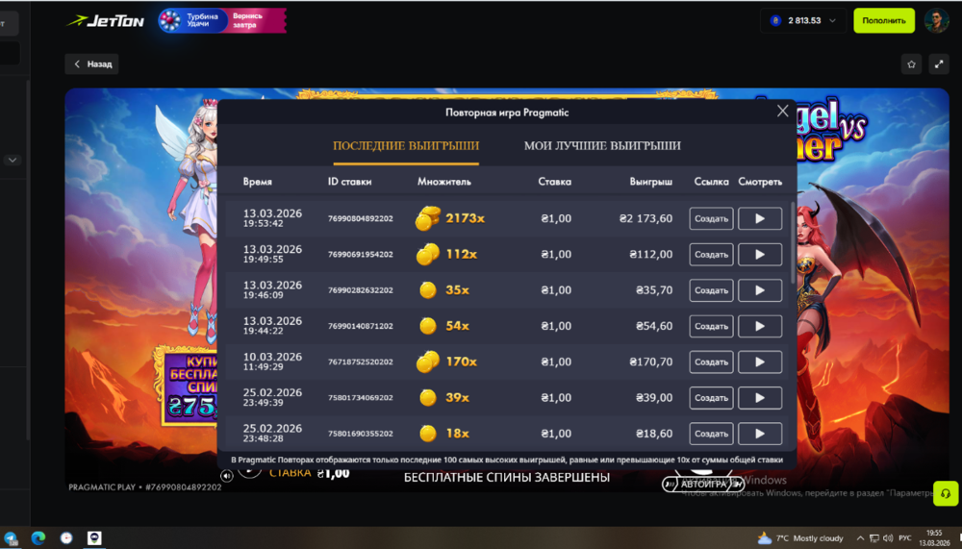Click the JetTon logo
Screen dimensions: 962x549
click(105, 20)
